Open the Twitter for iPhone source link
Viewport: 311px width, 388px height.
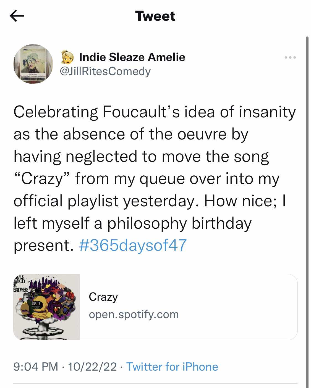172,367
